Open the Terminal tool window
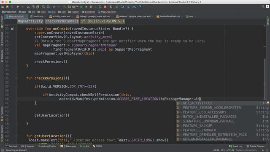Screen dimensions: 270x152 tap(11, 146)
